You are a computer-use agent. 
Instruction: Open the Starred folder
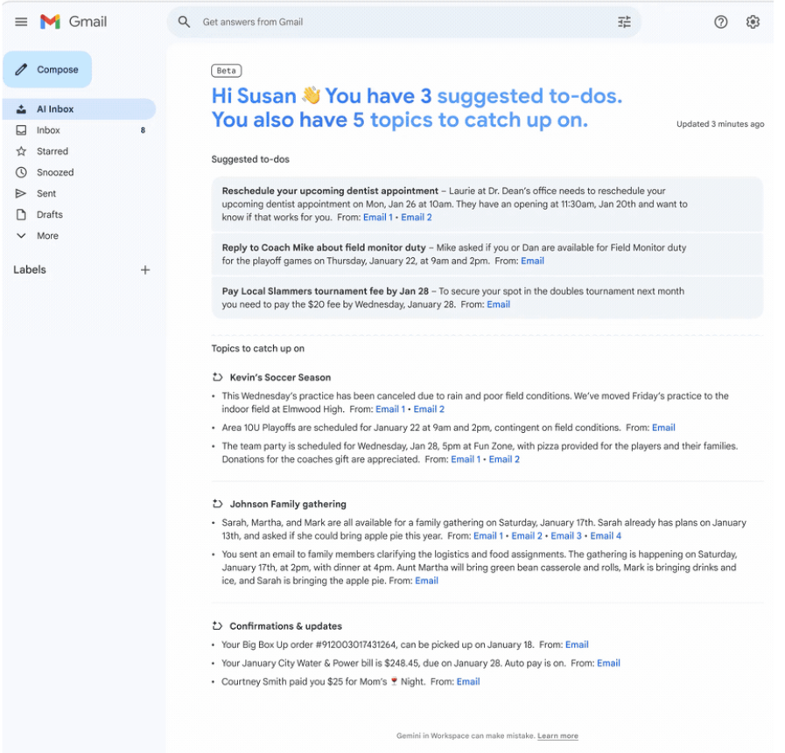79,151
